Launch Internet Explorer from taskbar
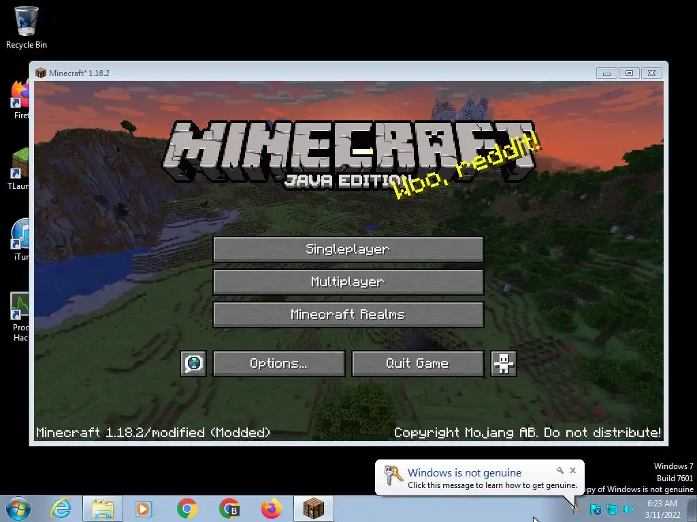This screenshot has width=697, height=522. [x=61, y=508]
